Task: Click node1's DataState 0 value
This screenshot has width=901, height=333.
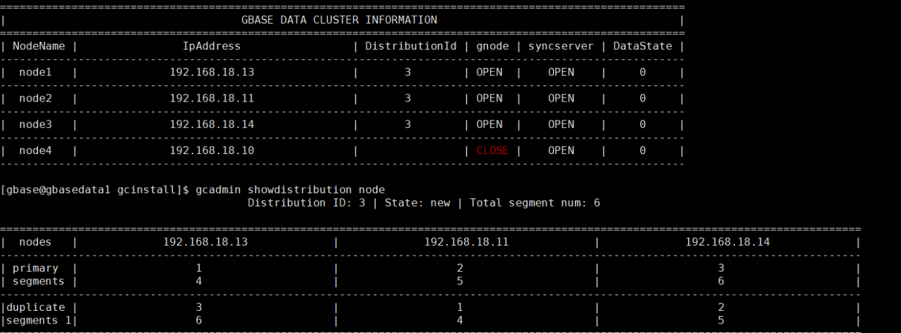Action: (642, 72)
